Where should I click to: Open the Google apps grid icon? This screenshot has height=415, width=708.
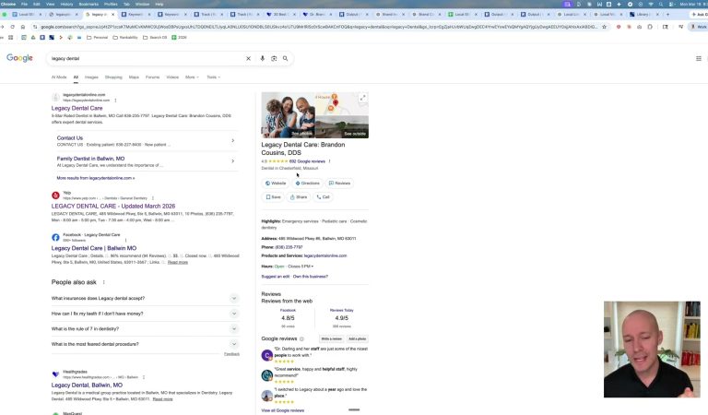[699, 58]
